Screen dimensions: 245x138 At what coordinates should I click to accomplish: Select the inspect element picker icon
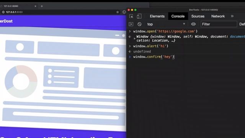coord(131,16)
